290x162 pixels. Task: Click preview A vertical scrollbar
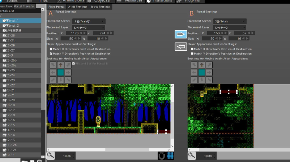point(172,116)
